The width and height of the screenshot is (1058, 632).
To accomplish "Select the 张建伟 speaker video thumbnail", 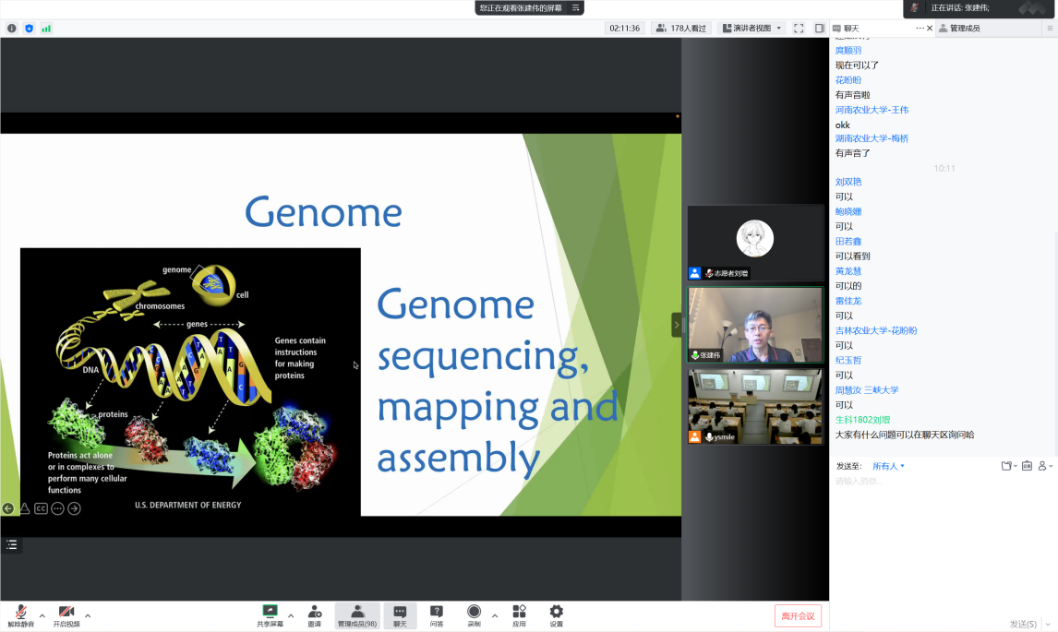I will click(x=755, y=326).
